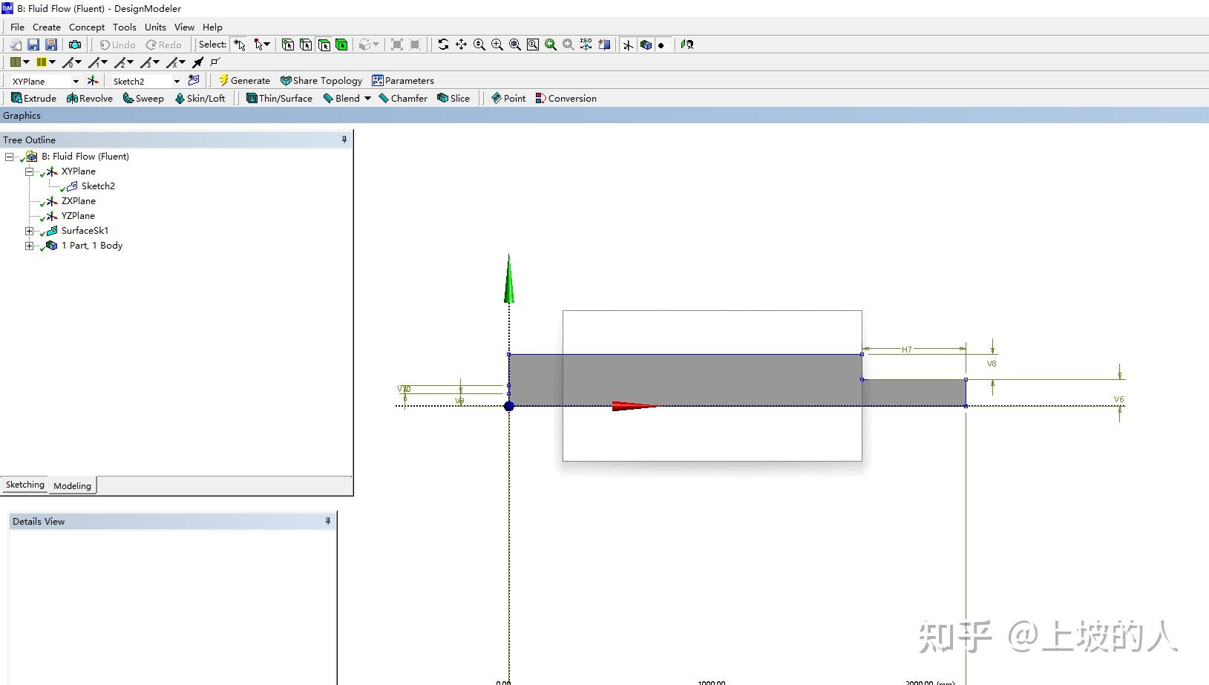The width and height of the screenshot is (1209, 685).
Task: Select the Slice tool
Action: 453,98
